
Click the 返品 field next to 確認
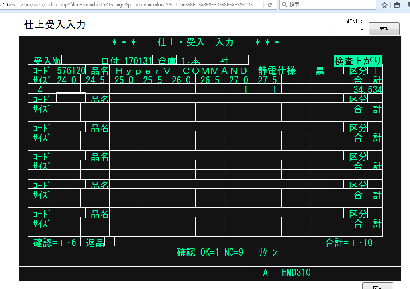pyautogui.click(x=97, y=242)
